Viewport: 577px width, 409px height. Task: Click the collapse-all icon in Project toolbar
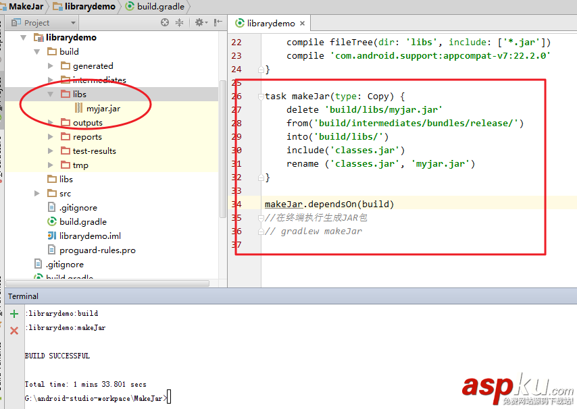(180, 22)
